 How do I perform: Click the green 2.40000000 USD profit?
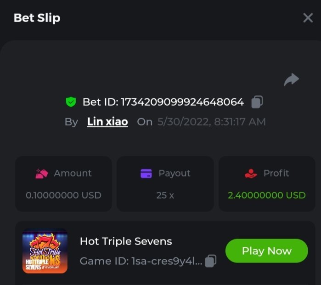pos(267,195)
